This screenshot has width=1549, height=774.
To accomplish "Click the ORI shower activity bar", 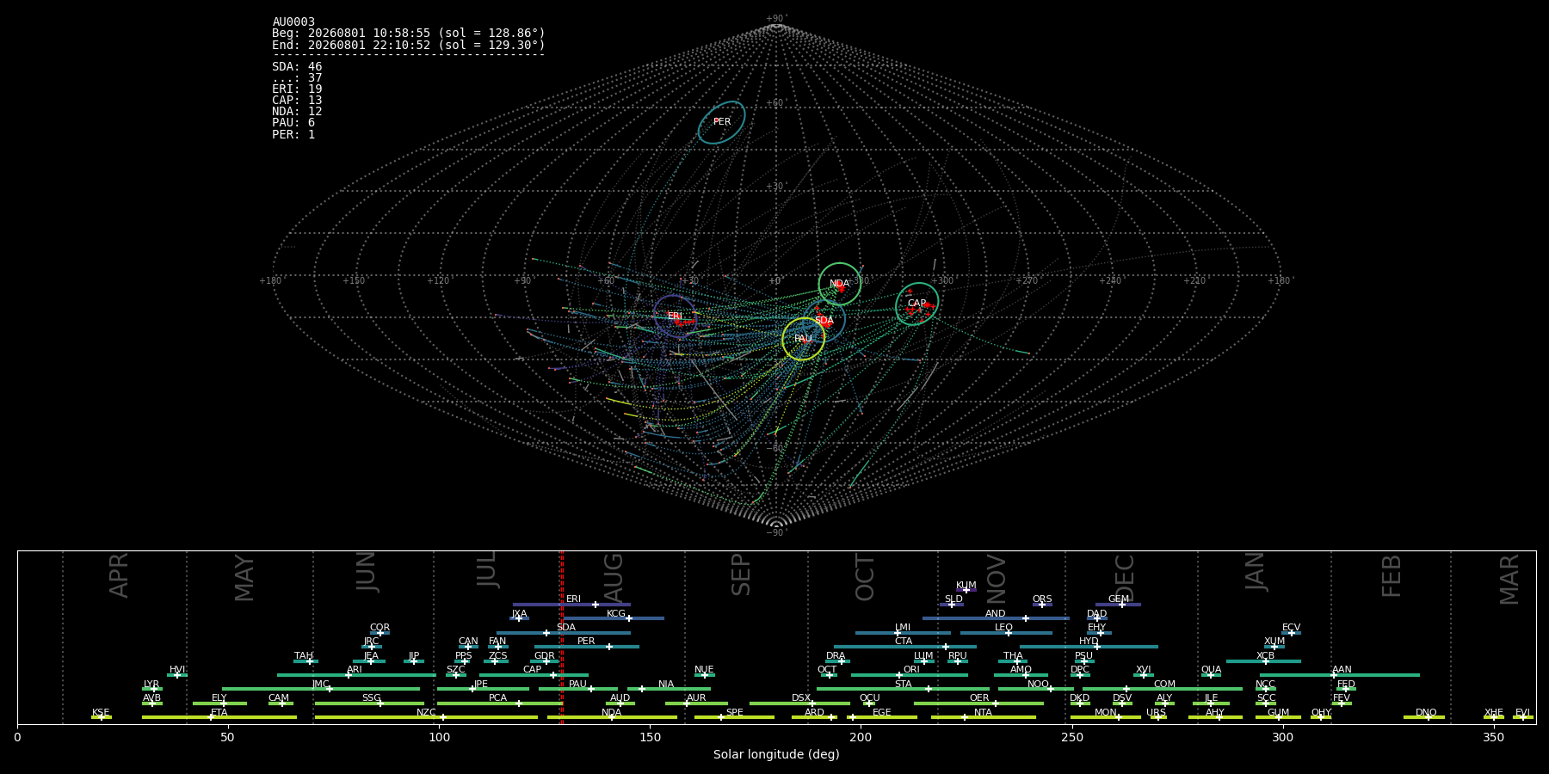I will (910, 675).
